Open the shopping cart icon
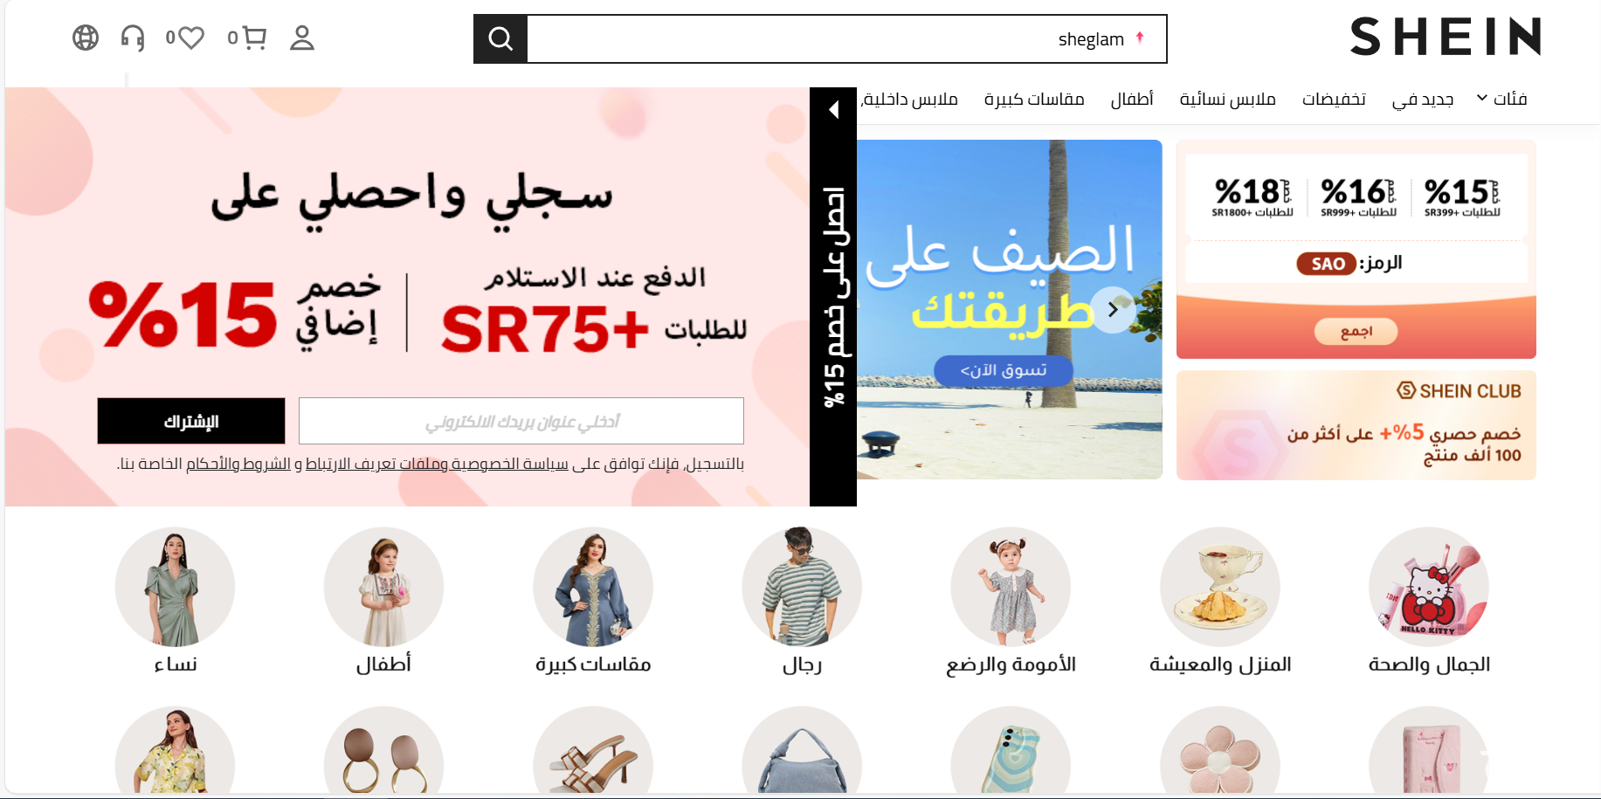This screenshot has height=799, width=1601. pyautogui.click(x=254, y=38)
